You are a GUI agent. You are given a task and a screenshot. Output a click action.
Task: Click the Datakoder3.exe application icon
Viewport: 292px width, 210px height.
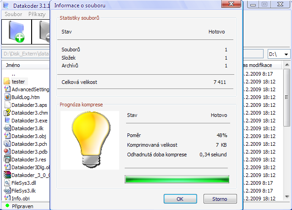[x=7, y=121]
